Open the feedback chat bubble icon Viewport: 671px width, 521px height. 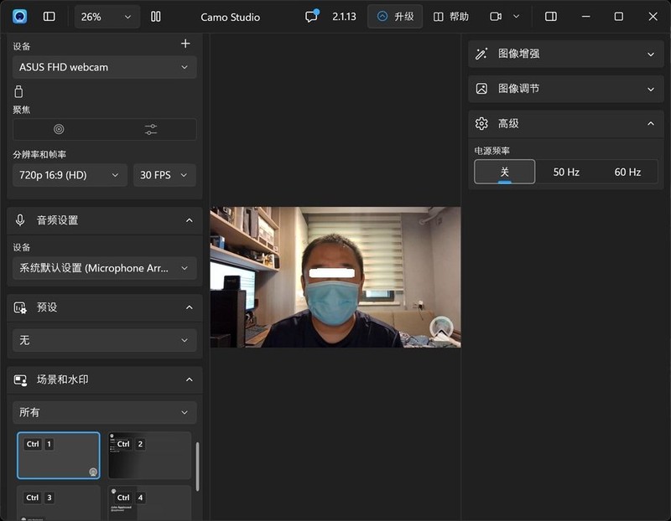(311, 17)
